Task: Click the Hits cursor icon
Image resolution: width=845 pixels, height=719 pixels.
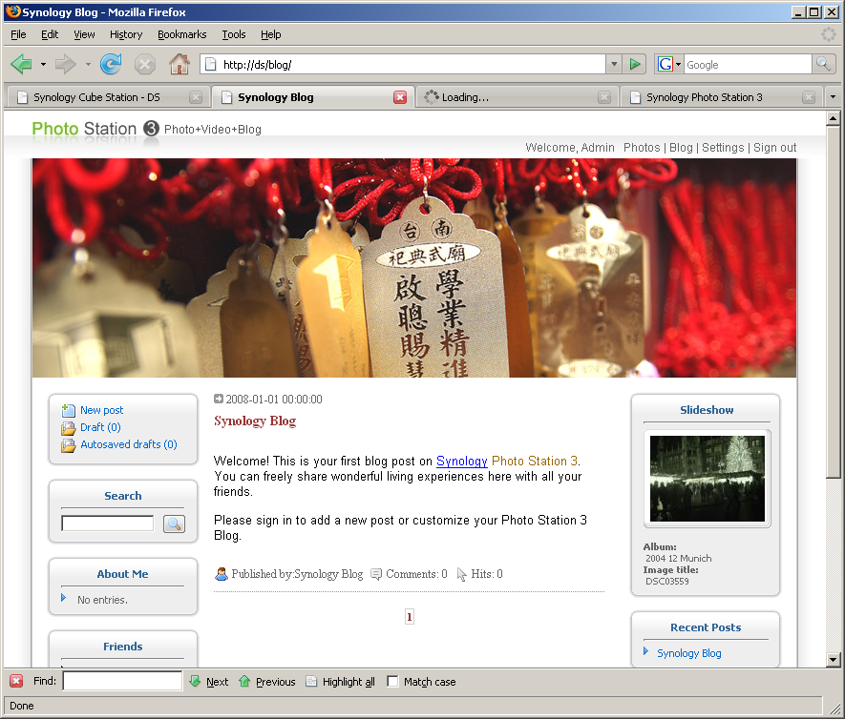Action: tap(462, 575)
